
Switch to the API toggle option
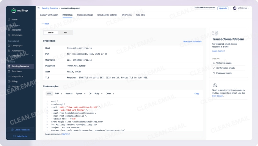[66, 33]
